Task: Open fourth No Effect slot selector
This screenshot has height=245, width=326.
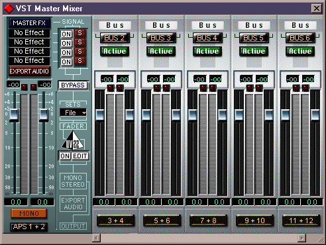Action: (29, 61)
